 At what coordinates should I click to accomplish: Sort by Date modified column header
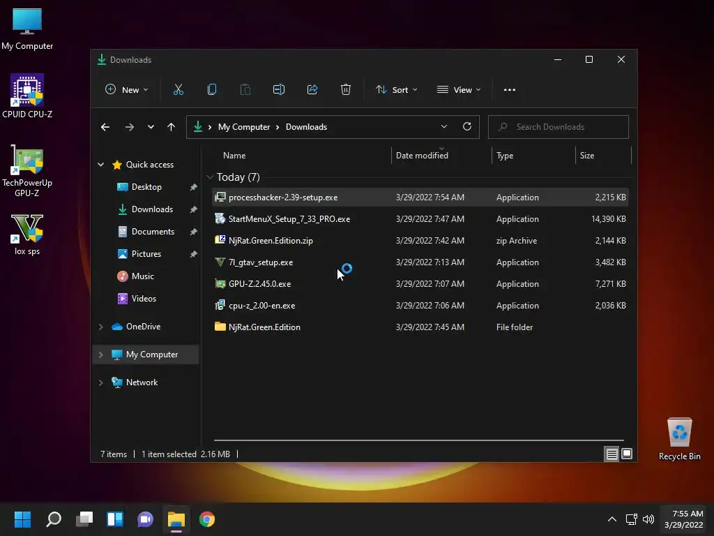(422, 156)
